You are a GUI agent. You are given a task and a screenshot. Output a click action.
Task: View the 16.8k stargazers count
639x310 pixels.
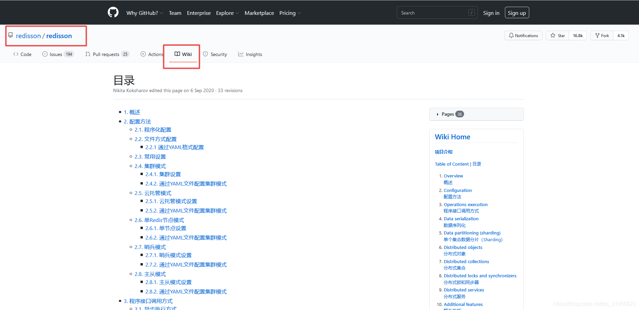pyautogui.click(x=578, y=35)
